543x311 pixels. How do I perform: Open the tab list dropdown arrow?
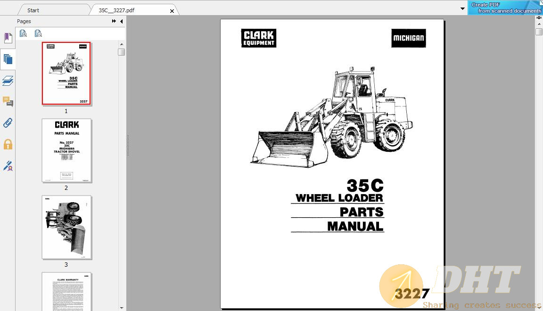[463, 8]
